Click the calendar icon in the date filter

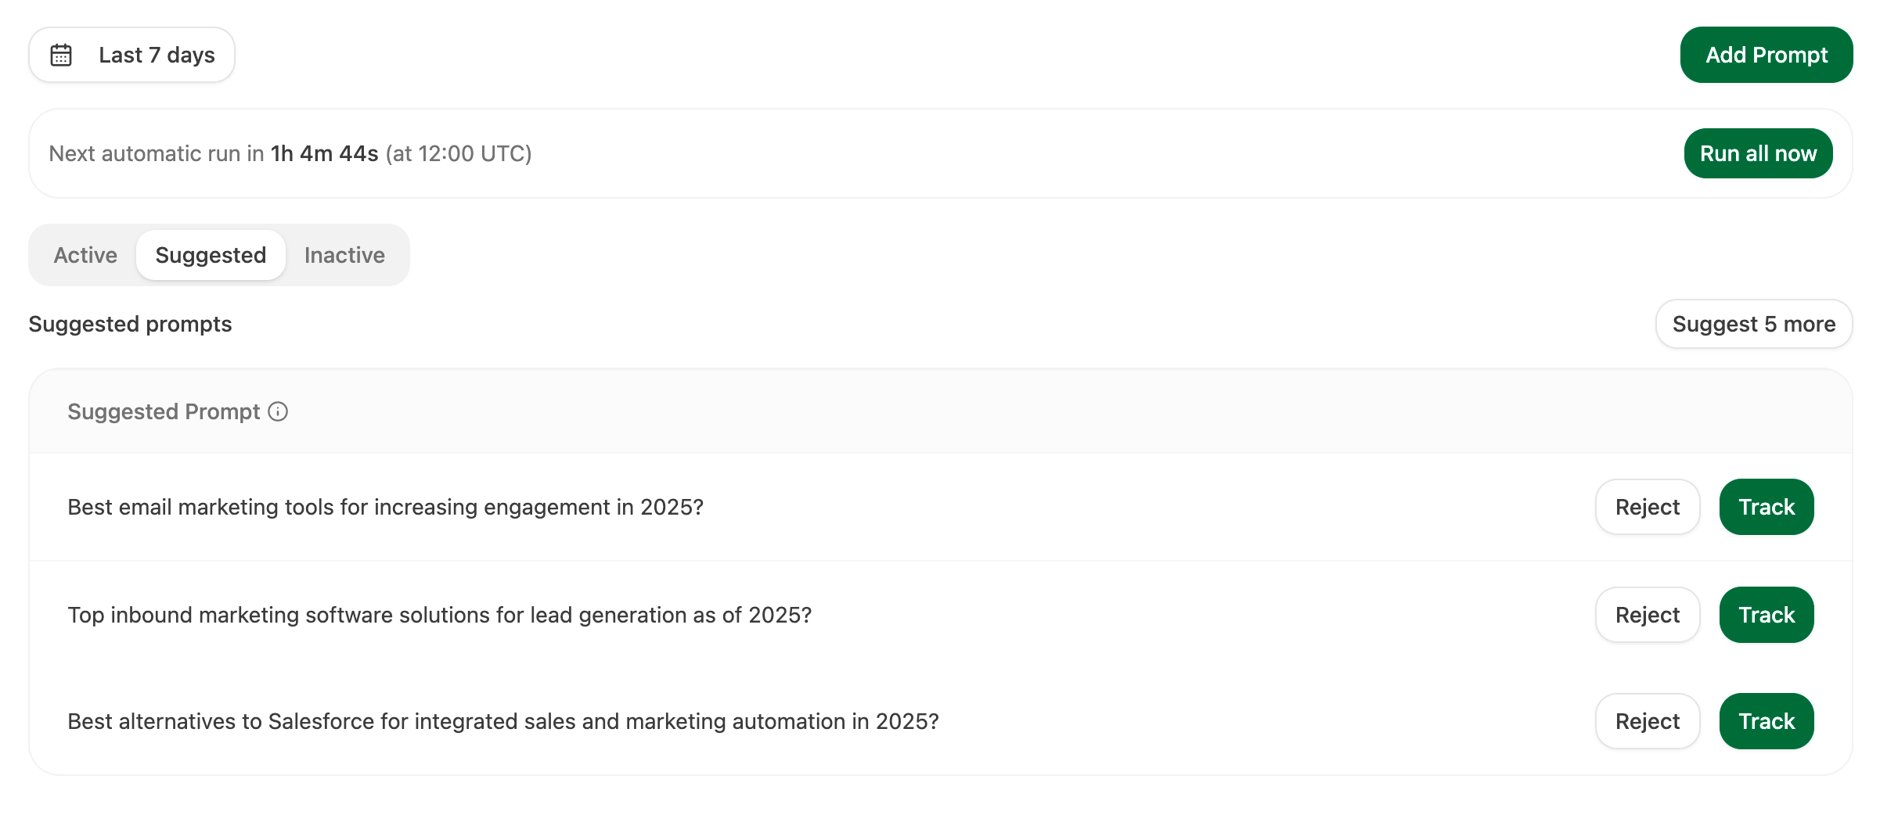click(61, 54)
